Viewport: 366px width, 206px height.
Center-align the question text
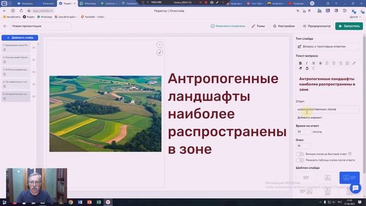click(334, 64)
